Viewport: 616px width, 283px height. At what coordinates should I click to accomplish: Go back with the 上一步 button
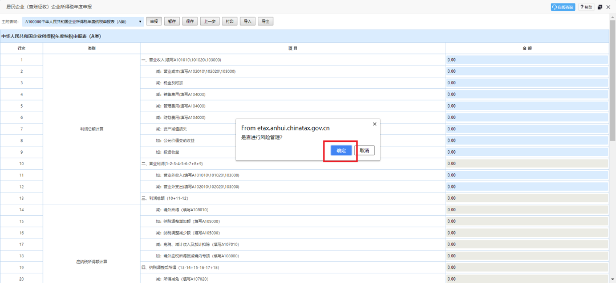209,22
